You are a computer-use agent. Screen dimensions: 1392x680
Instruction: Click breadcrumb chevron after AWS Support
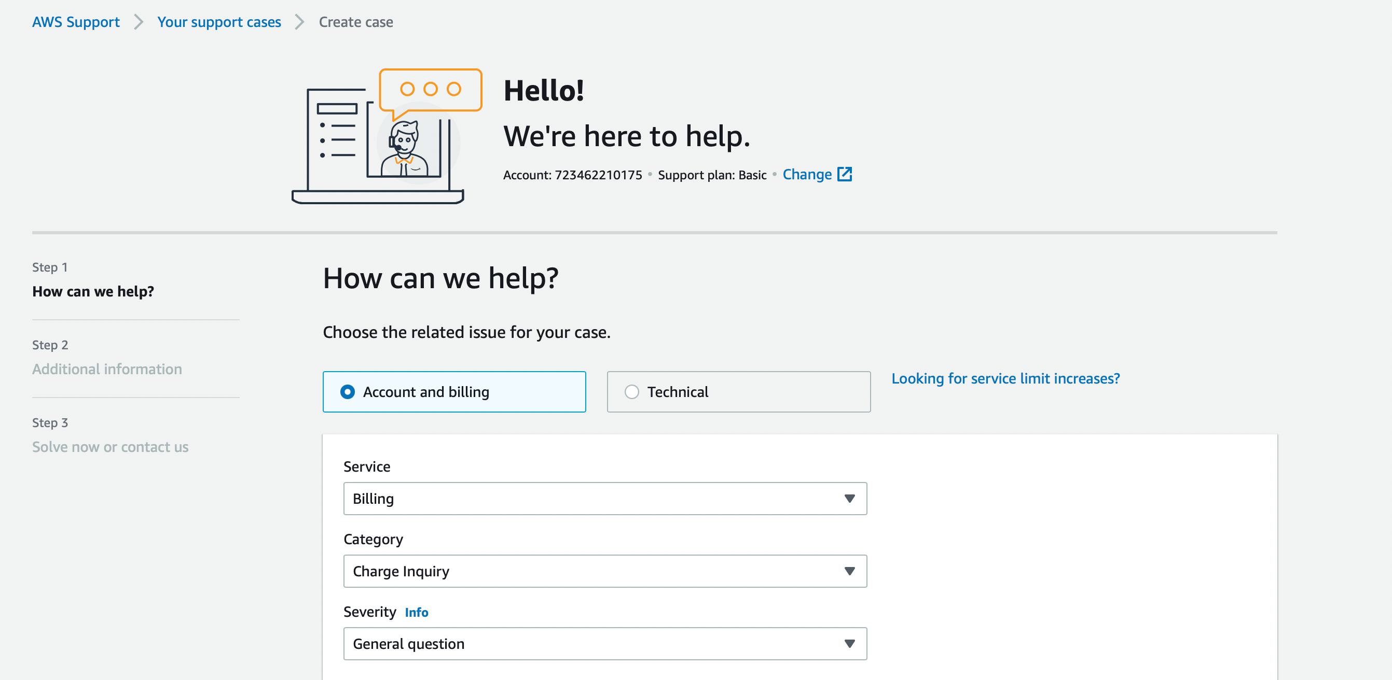click(x=139, y=22)
